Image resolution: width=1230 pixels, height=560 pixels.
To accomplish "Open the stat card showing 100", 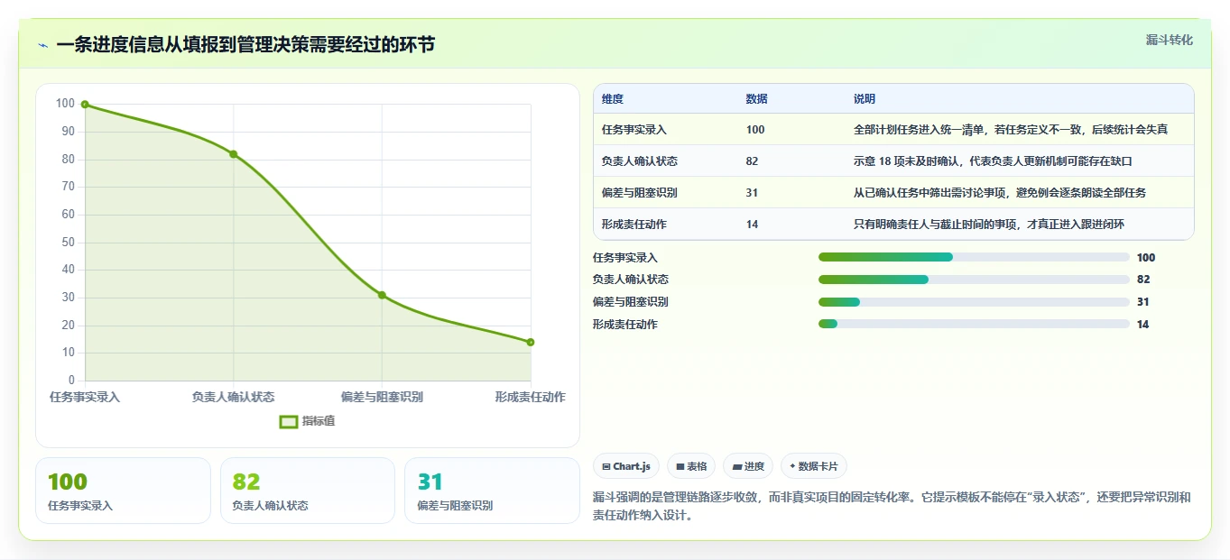I will coord(123,491).
